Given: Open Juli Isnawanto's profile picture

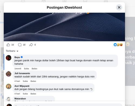Looking at the screenshot, I should pos(9,74).
